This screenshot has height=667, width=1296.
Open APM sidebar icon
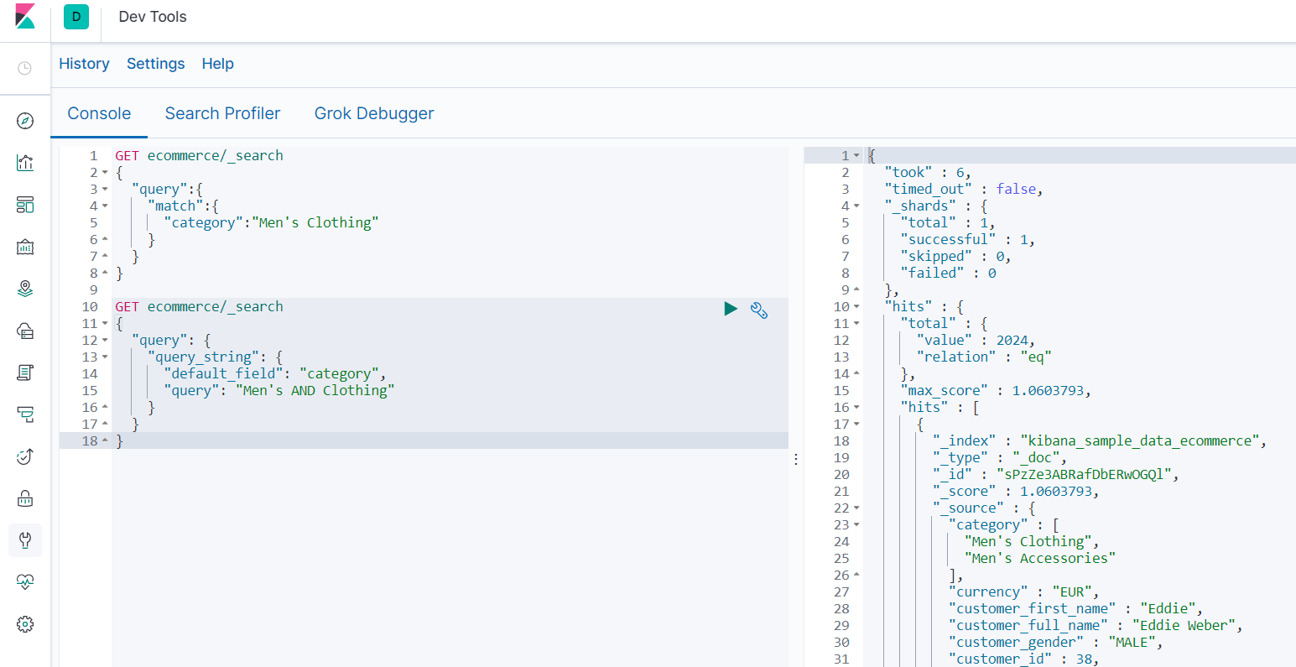click(x=25, y=414)
